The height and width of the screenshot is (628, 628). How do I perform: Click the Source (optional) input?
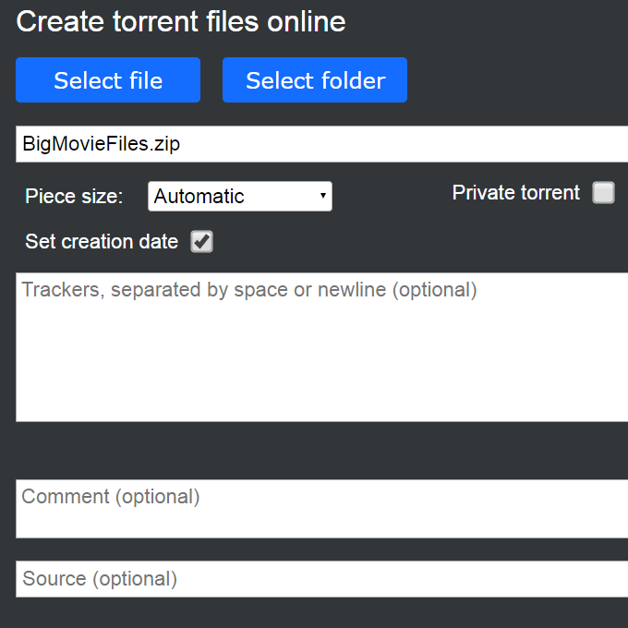pyautogui.click(x=321, y=579)
